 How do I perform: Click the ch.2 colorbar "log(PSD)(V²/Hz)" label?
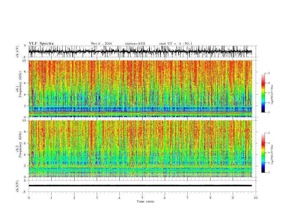tap(272, 154)
